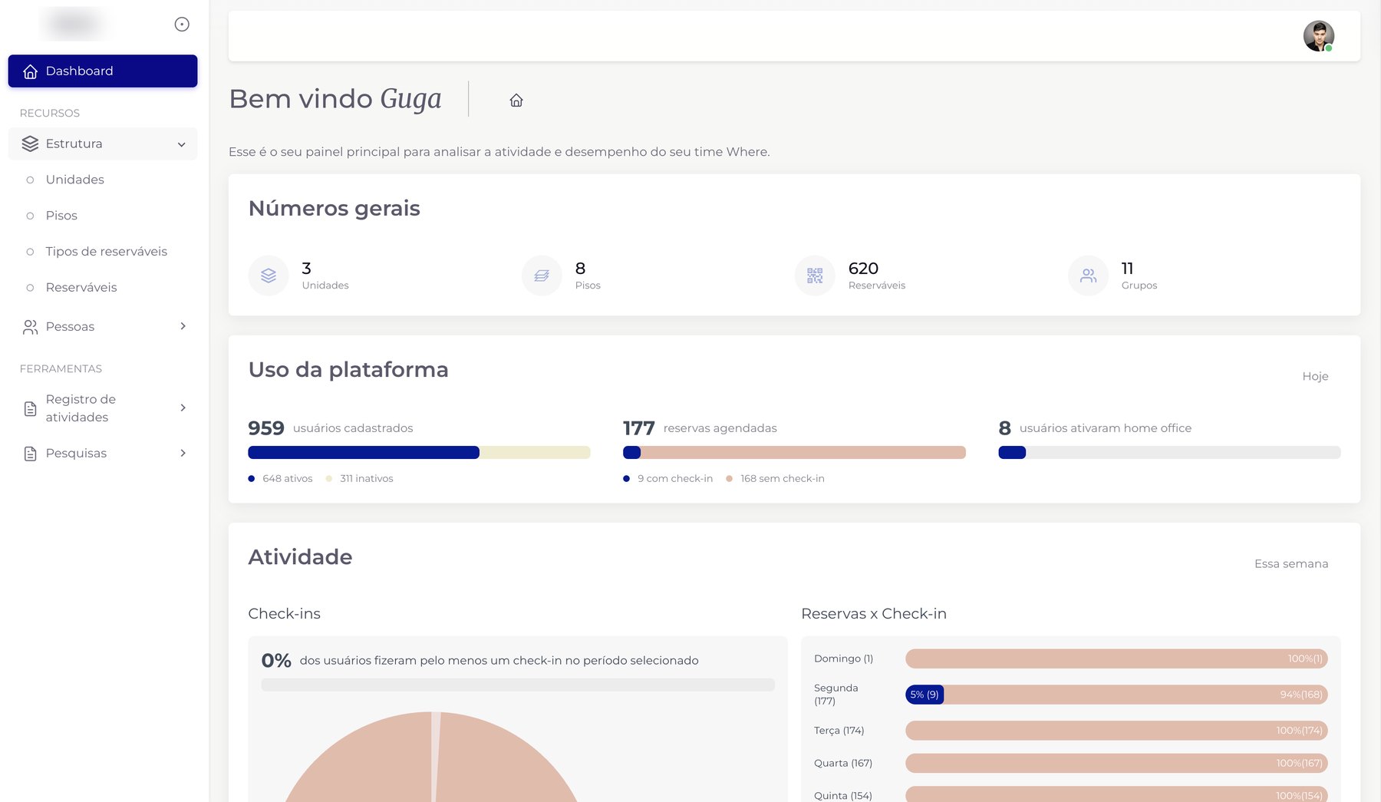This screenshot has height=802, width=1381.
Task: Click the Domingo 100%(1) bar
Action: click(x=1116, y=658)
